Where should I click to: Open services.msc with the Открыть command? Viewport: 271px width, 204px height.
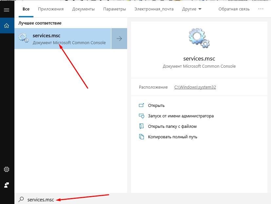click(x=156, y=105)
